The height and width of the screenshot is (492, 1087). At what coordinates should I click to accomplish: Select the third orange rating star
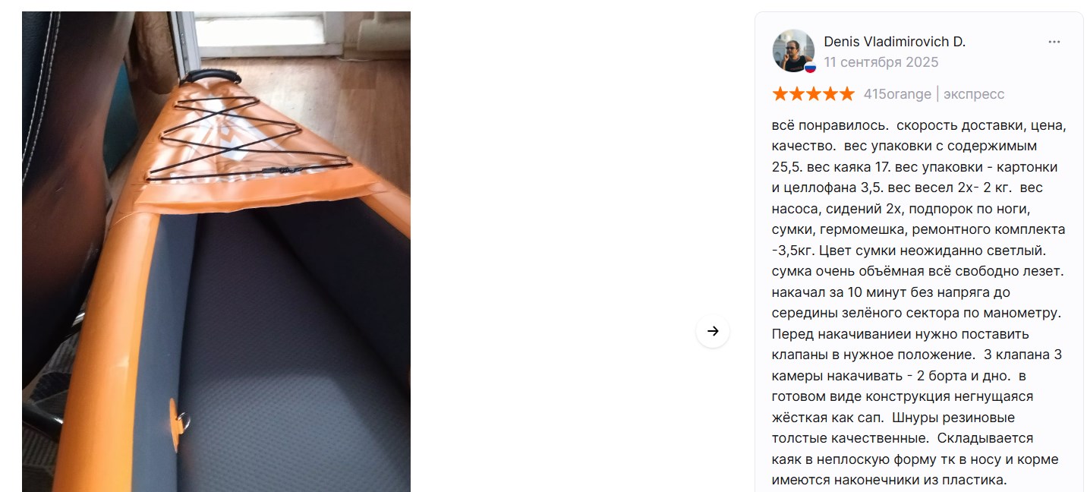(814, 94)
